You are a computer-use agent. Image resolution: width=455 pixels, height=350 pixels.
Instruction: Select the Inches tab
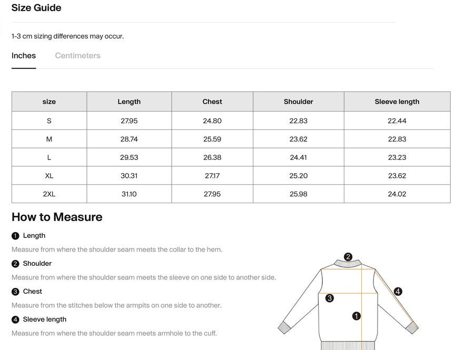pyautogui.click(x=23, y=55)
